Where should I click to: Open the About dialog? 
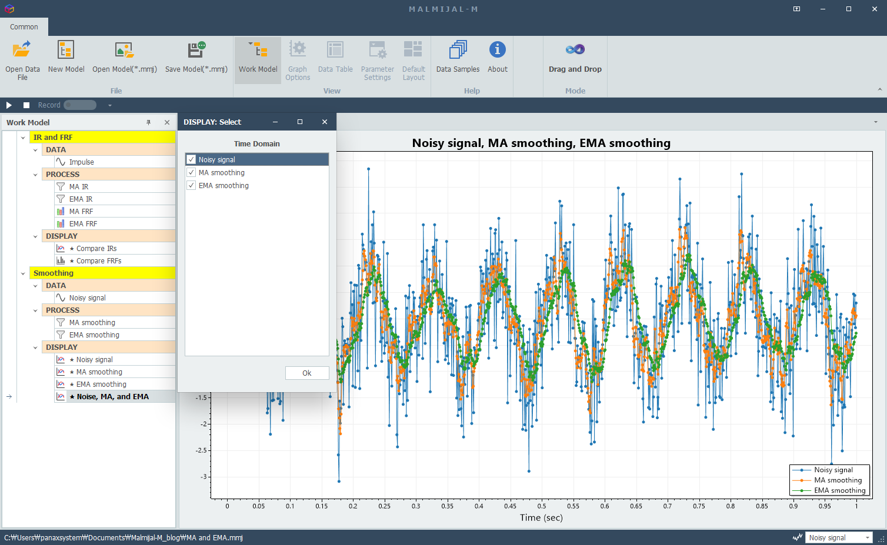point(497,57)
